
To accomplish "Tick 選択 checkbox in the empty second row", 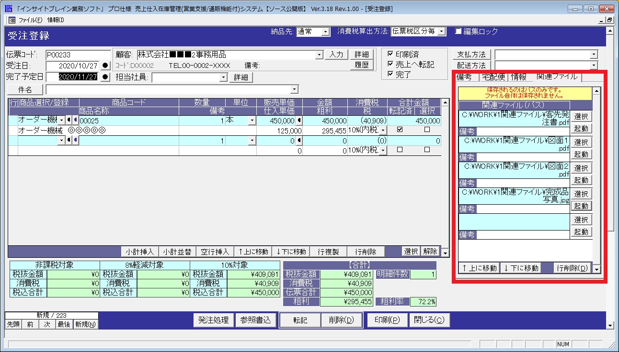I will [427, 150].
